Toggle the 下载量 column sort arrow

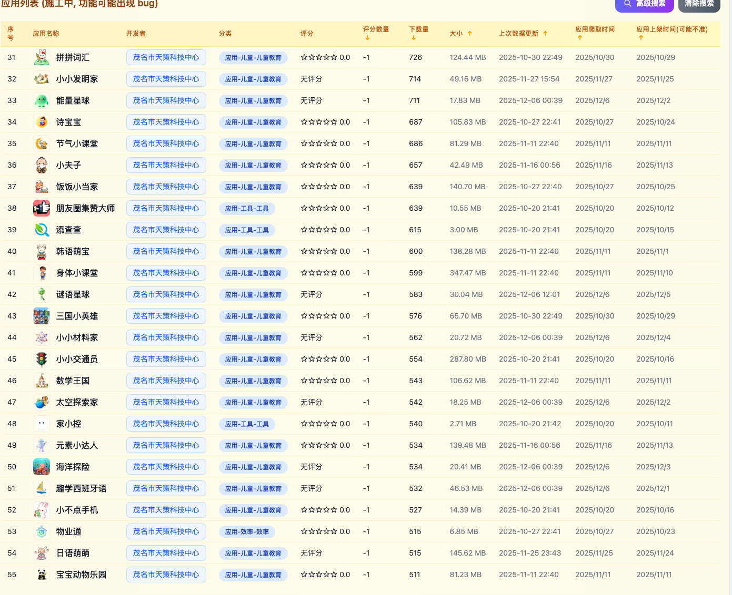[414, 38]
